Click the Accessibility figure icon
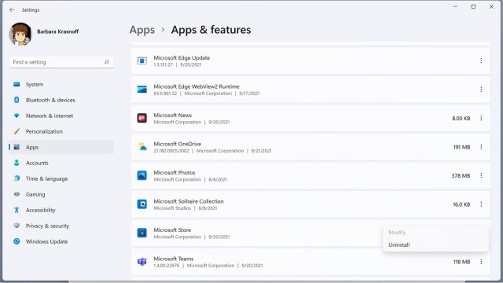Screen dimensions: 503x283 (17, 210)
